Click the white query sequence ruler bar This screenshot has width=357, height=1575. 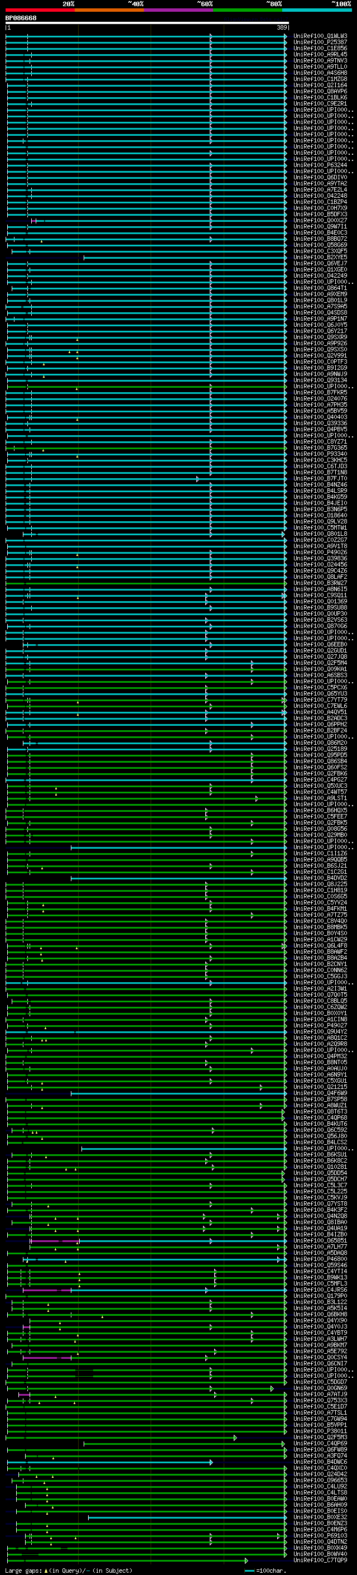[147, 23]
